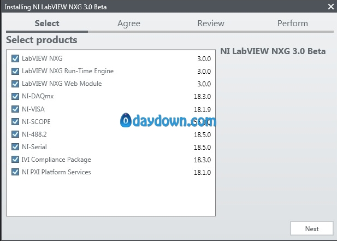Toggle LabVIEW NXG Web Module checkbox

pyautogui.click(x=15, y=84)
